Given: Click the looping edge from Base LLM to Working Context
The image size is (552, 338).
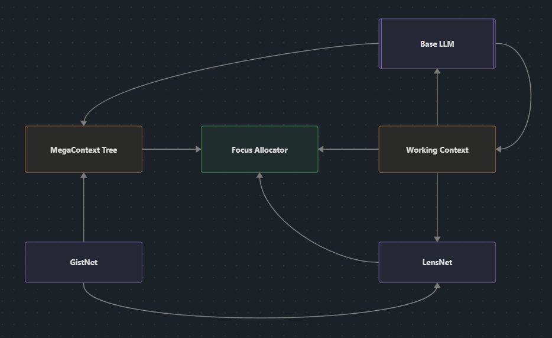Looking at the screenshot, I should point(530,95).
